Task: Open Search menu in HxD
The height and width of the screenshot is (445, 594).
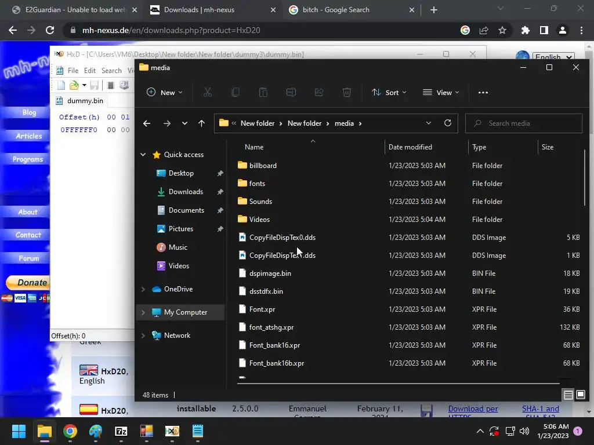Action: tap(111, 70)
